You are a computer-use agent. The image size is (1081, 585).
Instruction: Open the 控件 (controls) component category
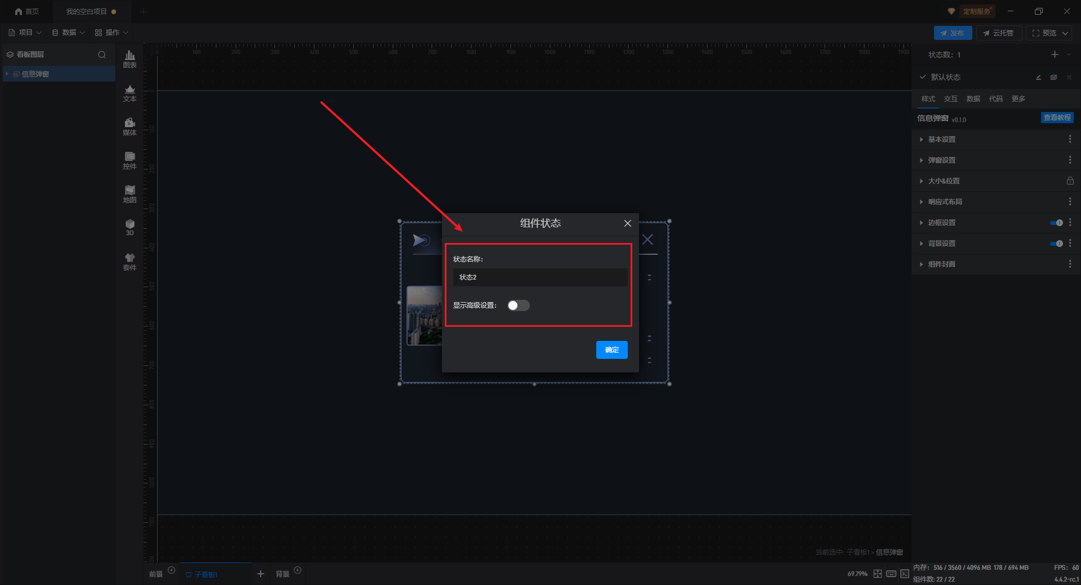(129, 160)
